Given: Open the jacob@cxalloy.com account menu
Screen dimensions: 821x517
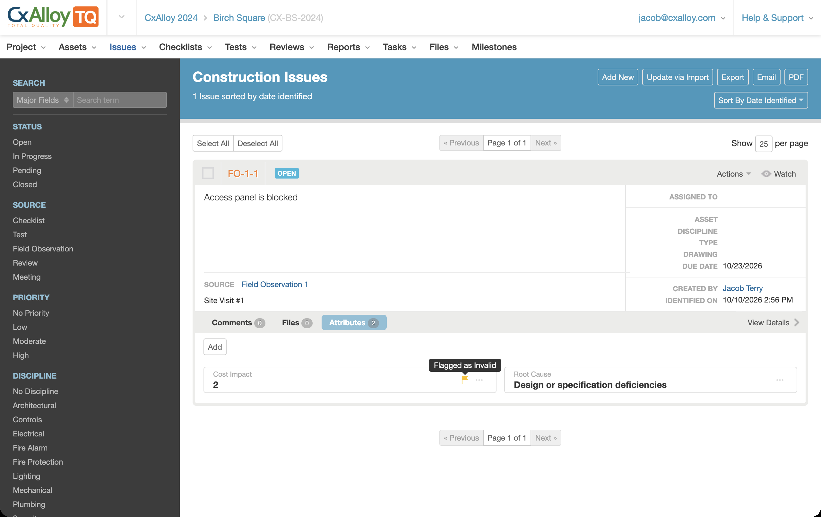Looking at the screenshot, I should (682, 18).
